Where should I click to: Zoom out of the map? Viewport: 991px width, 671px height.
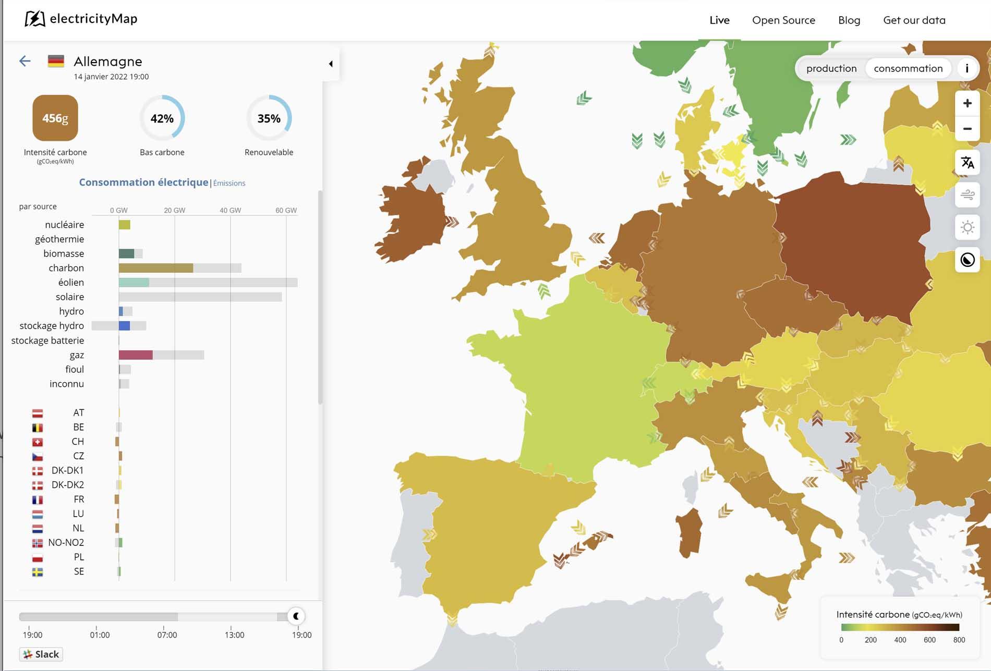point(967,129)
